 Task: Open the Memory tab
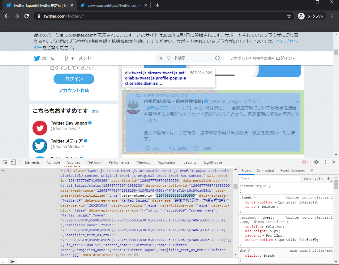143,162
